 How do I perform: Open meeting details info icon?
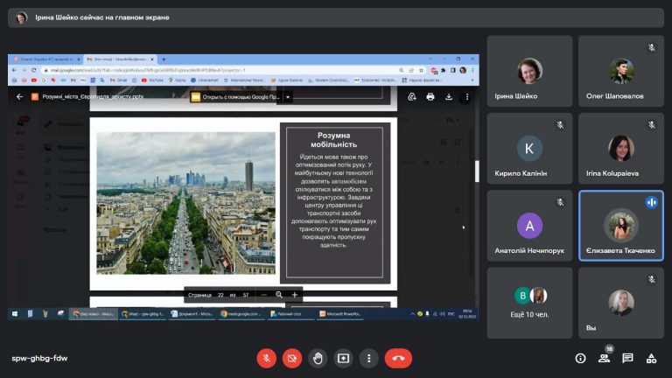pyautogui.click(x=580, y=358)
